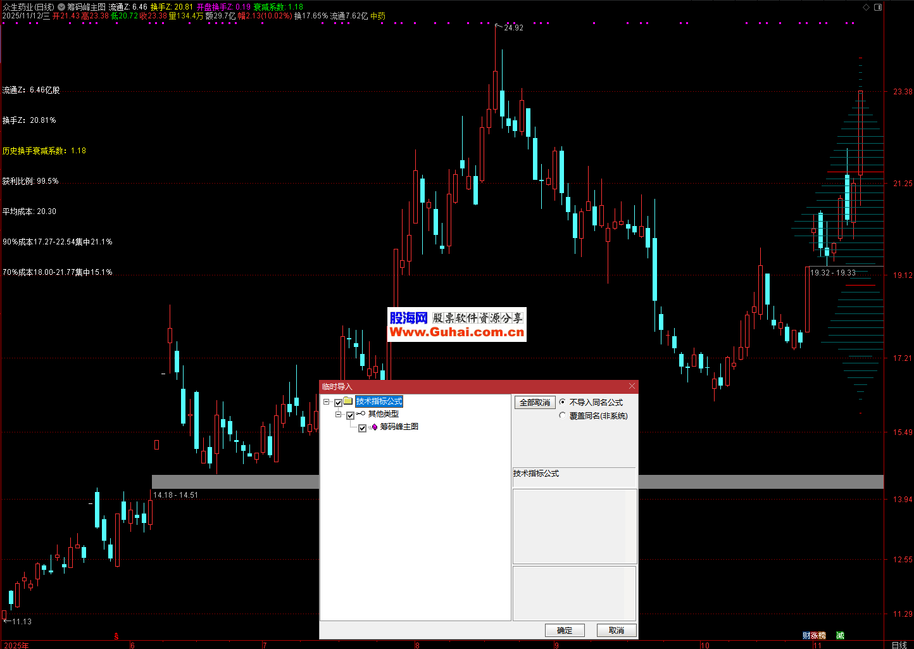
Task: Click the 平均成本: 20.30 label
Action: (29, 211)
